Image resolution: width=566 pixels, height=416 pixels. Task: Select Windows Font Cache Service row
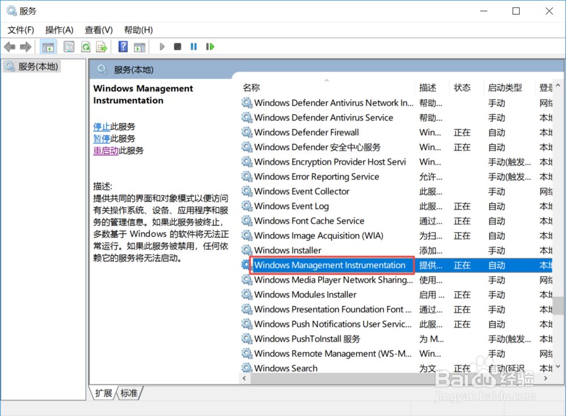click(396, 221)
